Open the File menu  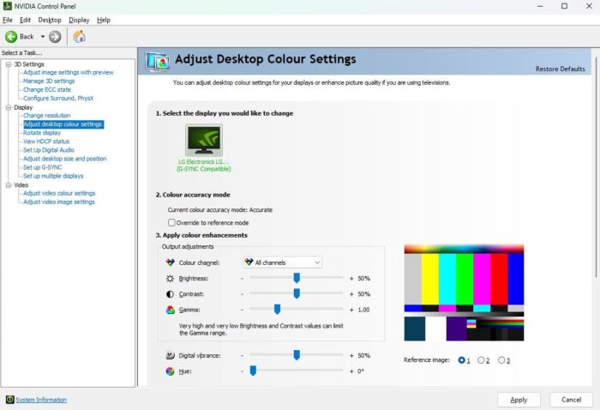coord(7,20)
